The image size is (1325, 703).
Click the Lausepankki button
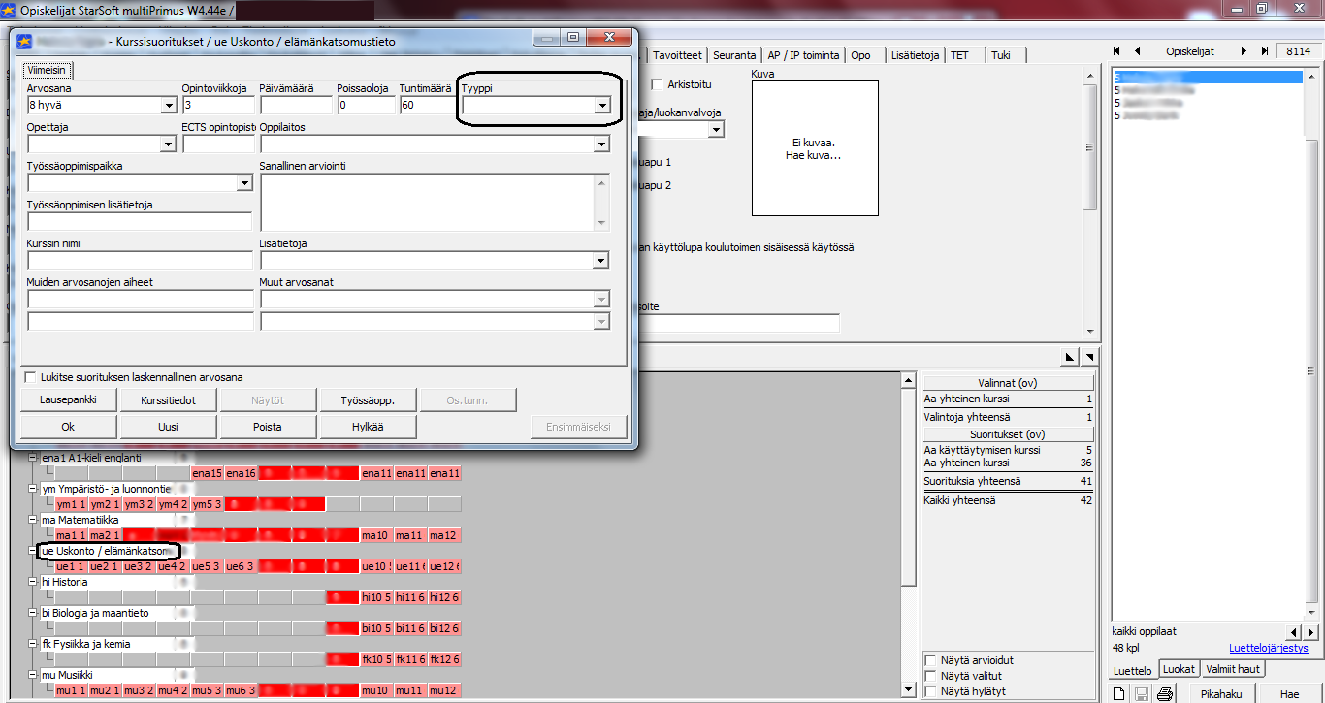pos(67,399)
